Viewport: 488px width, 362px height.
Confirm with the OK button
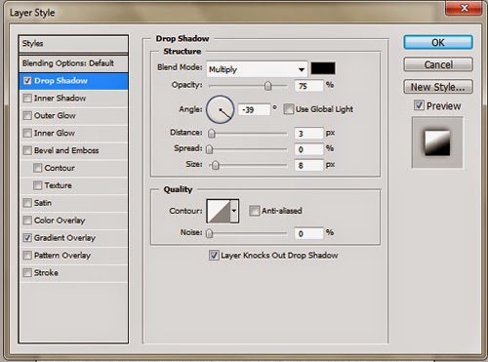pyautogui.click(x=438, y=43)
